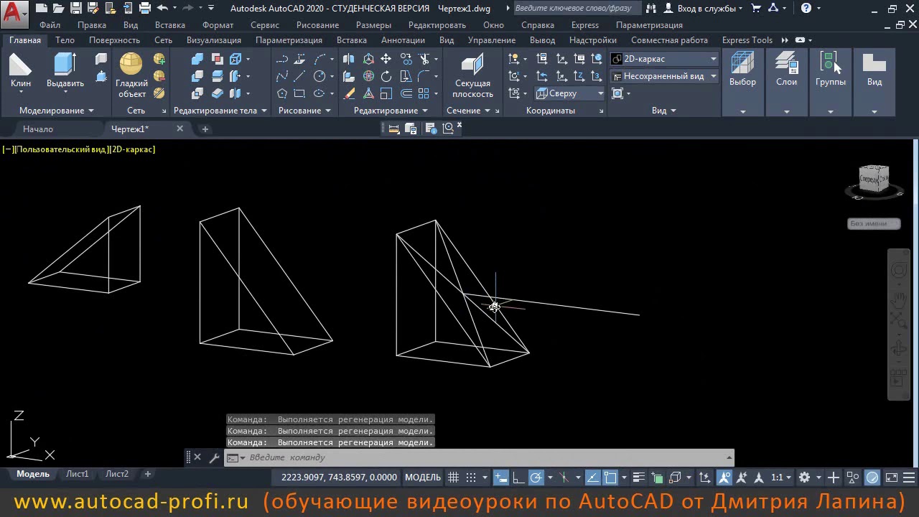Click the status bar customization menu icon

click(x=907, y=477)
